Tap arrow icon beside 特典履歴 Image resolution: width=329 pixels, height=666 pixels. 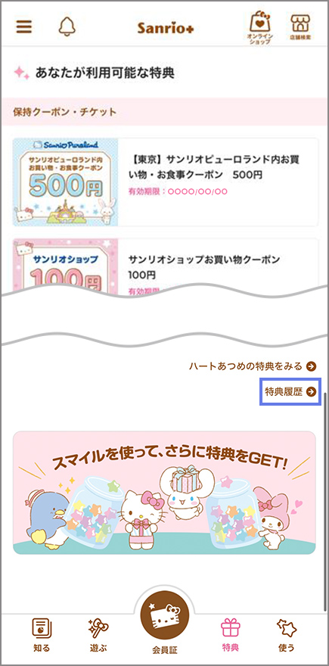tap(312, 391)
